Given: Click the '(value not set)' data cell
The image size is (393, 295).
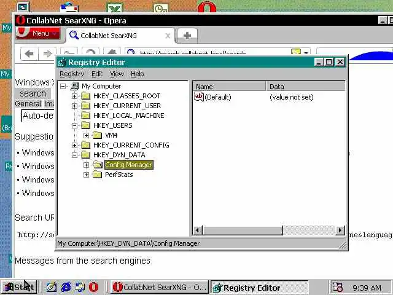Looking at the screenshot, I should point(292,97).
